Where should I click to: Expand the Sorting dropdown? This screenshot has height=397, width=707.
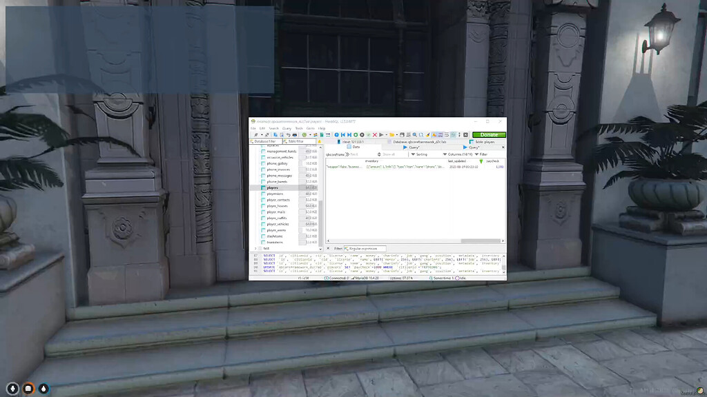point(418,154)
